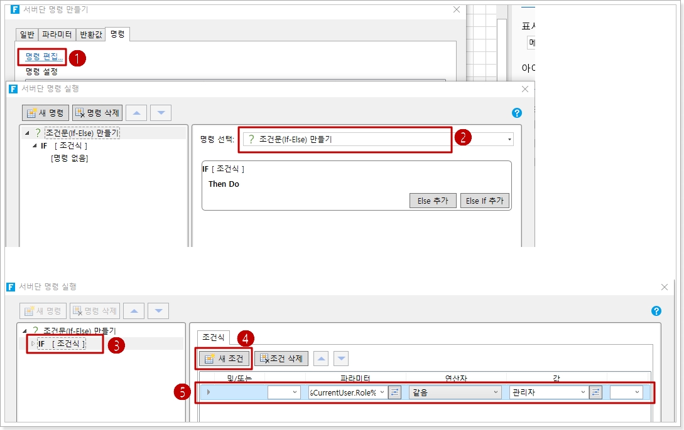The image size is (684, 430).
Task: Click the Else If 추가 button
Action: (484, 201)
